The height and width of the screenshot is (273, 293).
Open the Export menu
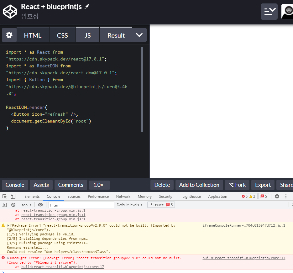(263, 185)
